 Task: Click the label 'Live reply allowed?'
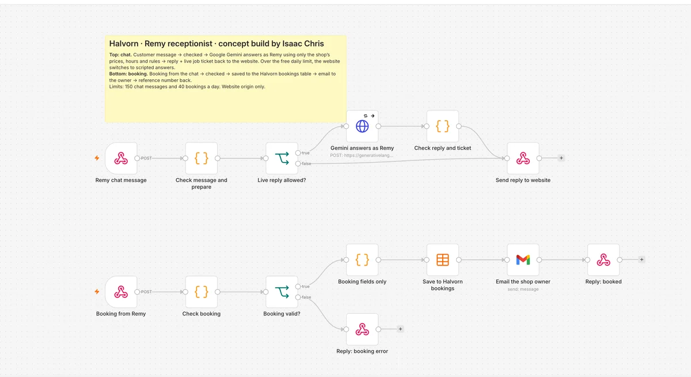[x=282, y=180]
